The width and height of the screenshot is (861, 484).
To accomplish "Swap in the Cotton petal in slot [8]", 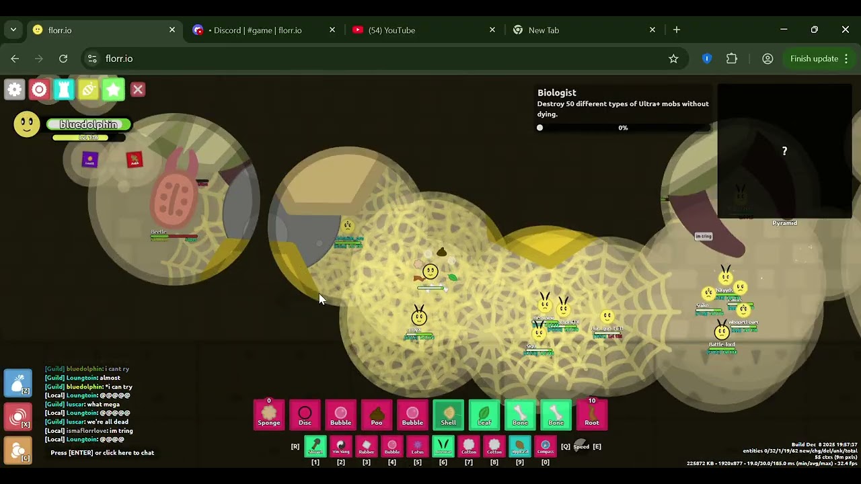I will (494, 446).
